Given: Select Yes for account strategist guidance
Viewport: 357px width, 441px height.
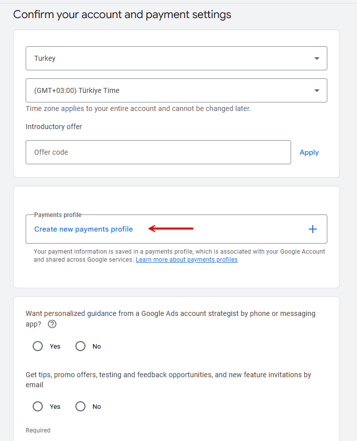Looking at the screenshot, I should [x=38, y=346].
